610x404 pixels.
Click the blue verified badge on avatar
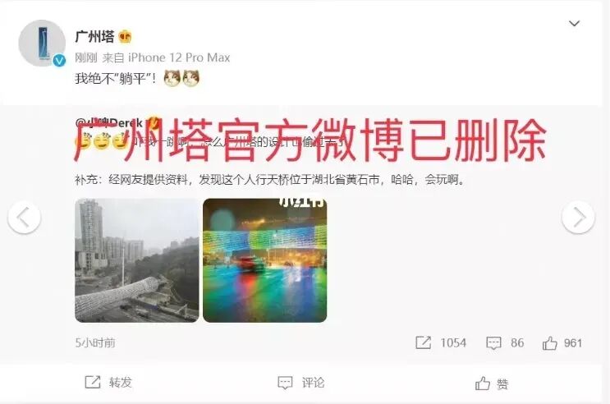tap(59, 60)
